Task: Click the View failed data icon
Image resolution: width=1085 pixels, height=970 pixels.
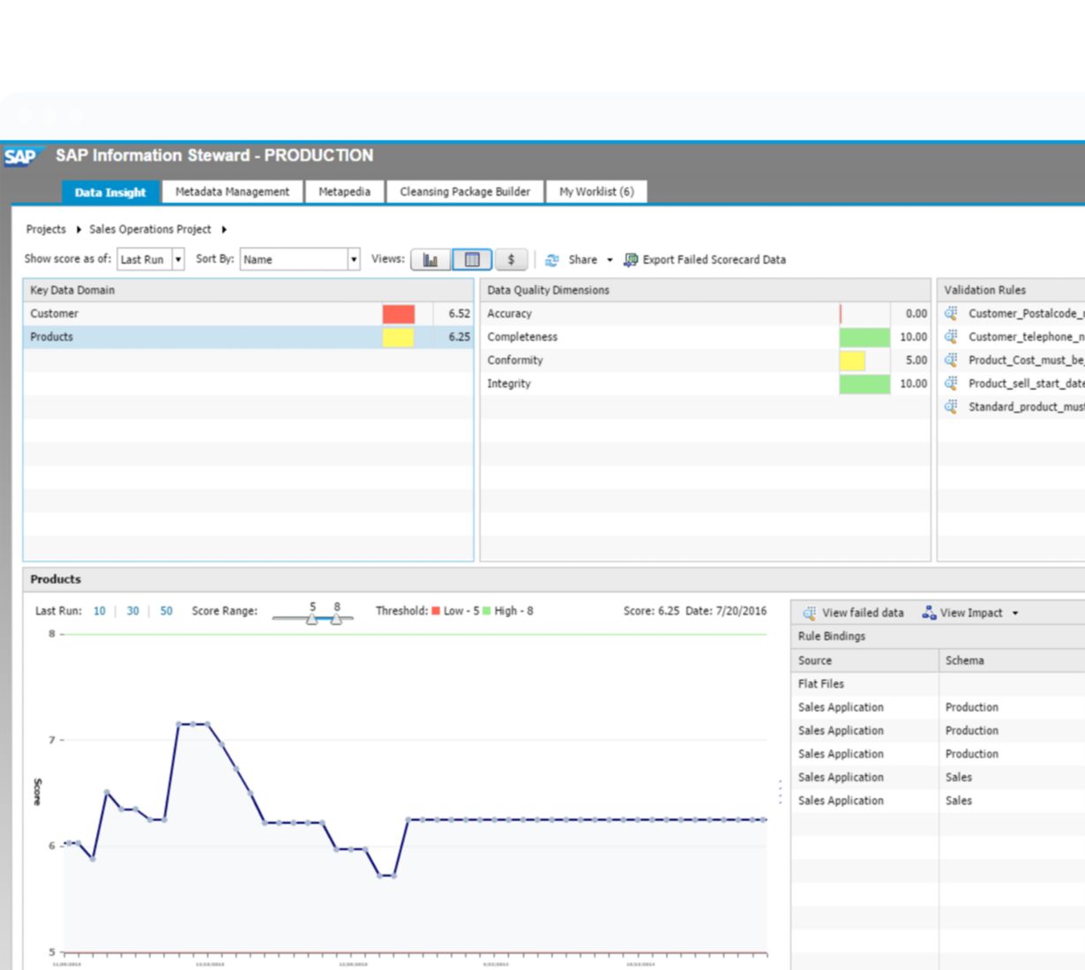Action: click(809, 613)
